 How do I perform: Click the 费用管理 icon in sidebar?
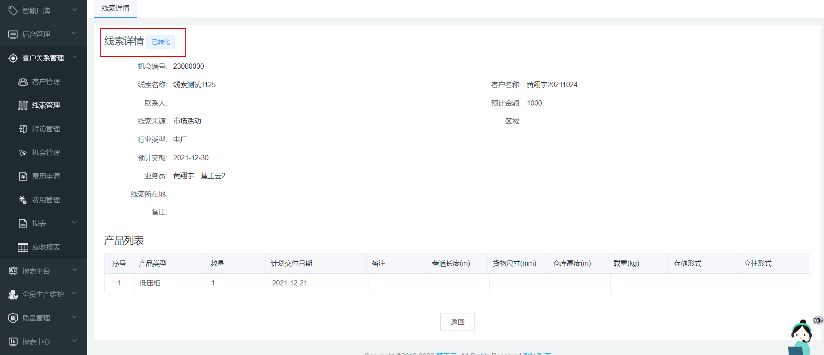pos(23,200)
